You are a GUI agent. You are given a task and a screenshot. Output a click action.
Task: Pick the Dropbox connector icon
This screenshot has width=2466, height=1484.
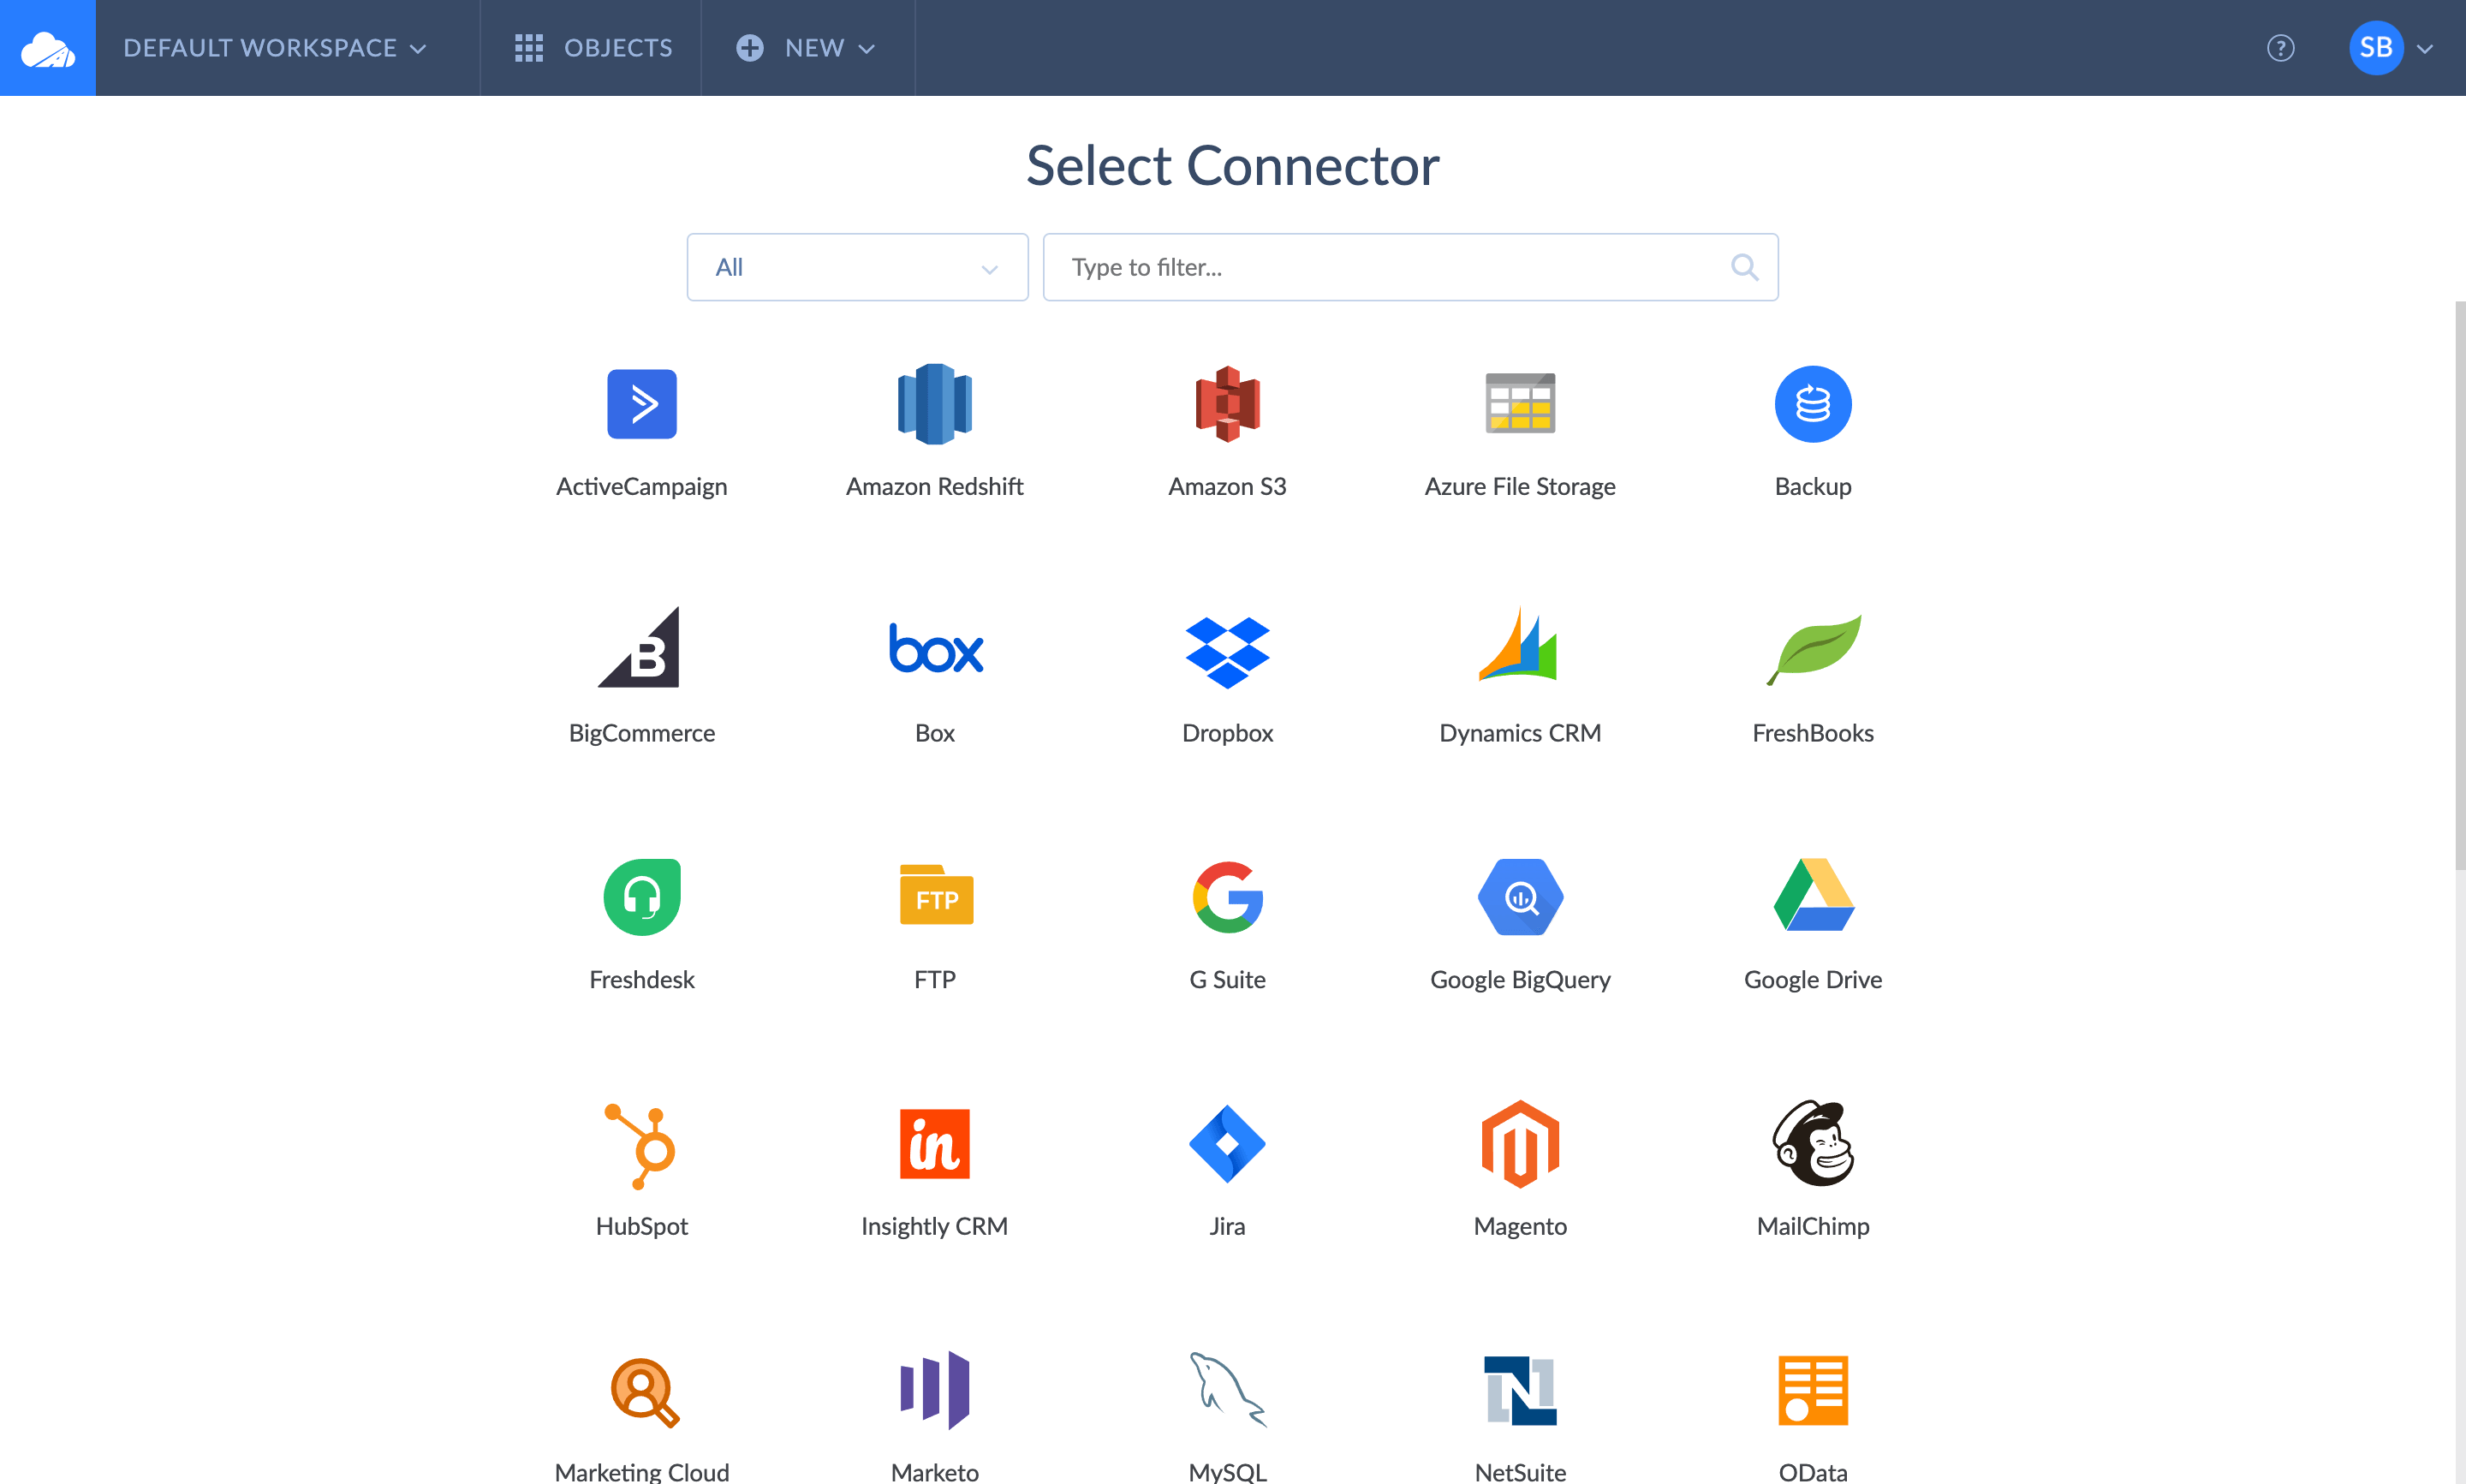[1228, 652]
